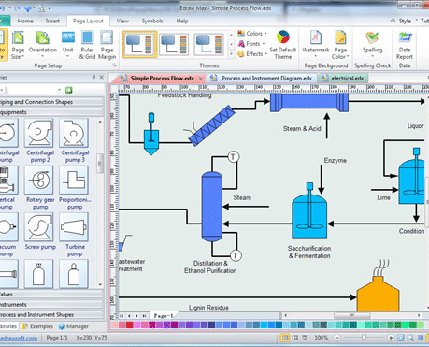Open the Examples panel tab

(x=37, y=326)
